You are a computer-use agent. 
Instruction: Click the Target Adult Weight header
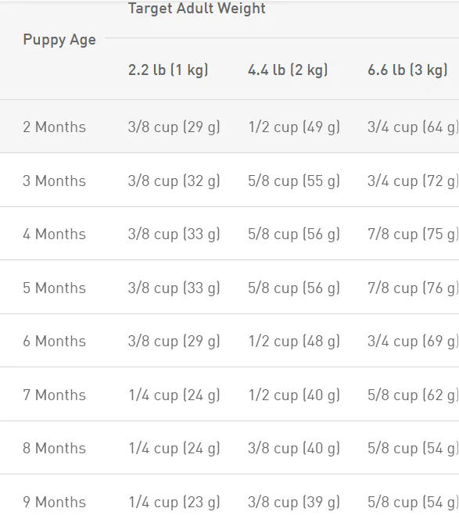coord(196,9)
